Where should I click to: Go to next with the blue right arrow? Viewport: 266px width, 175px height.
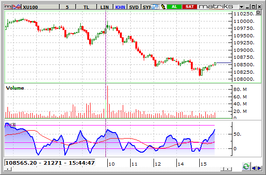coord(259,168)
